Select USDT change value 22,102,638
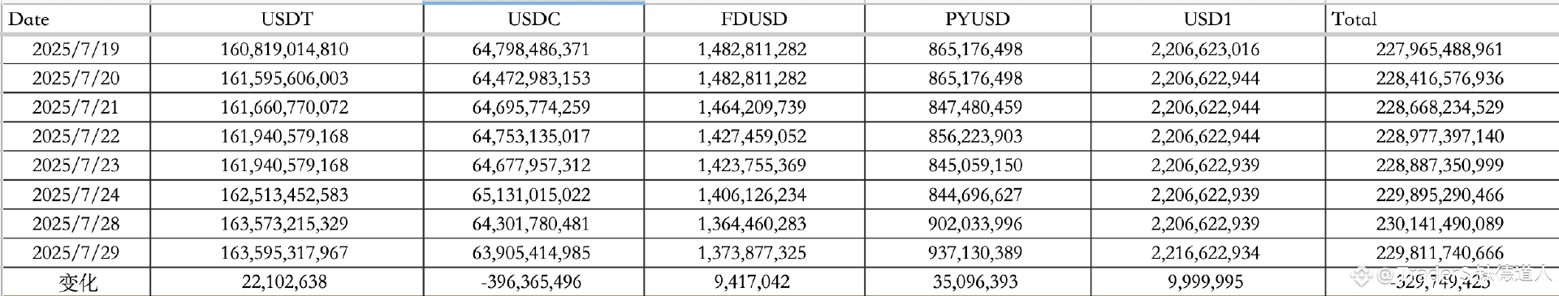This screenshot has height=296, width=1559. pyautogui.click(x=284, y=282)
